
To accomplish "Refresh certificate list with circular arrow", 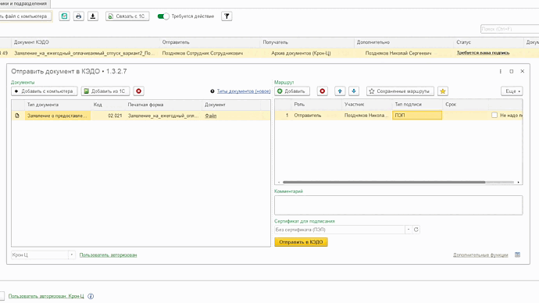I will tap(416, 230).
